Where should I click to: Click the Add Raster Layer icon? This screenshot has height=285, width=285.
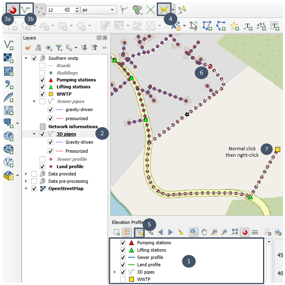9,57
